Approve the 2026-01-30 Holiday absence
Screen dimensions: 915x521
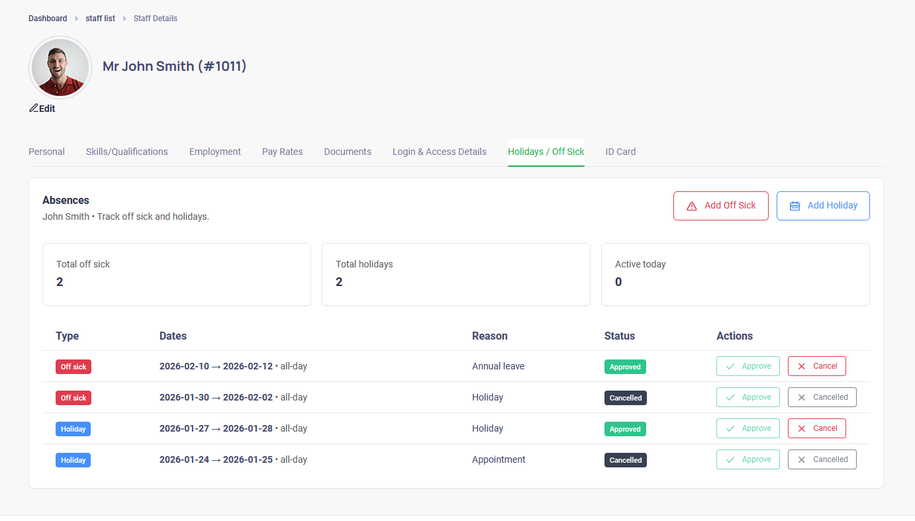coord(747,397)
